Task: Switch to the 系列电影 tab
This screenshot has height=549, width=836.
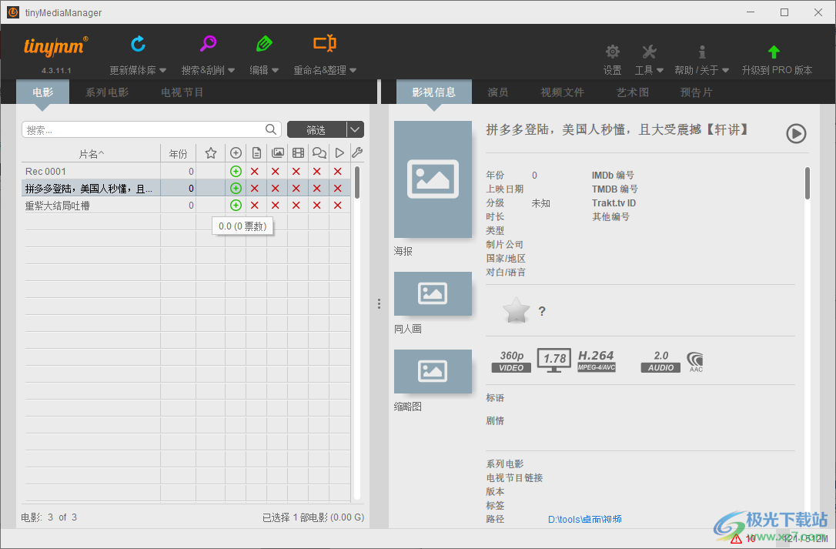Action: (107, 92)
